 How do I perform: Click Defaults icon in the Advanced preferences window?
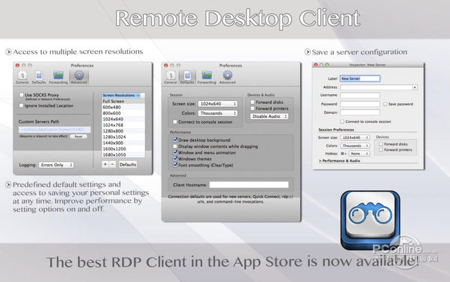pos(38,77)
